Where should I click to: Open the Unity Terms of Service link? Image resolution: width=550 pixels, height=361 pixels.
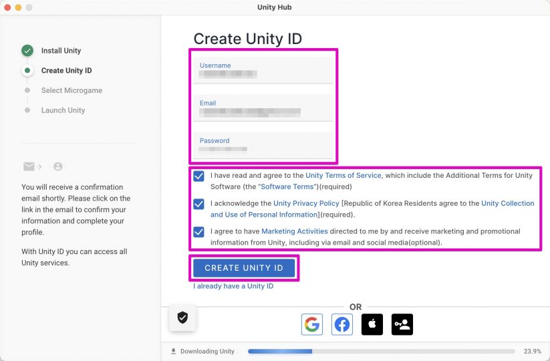coord(343,175)
